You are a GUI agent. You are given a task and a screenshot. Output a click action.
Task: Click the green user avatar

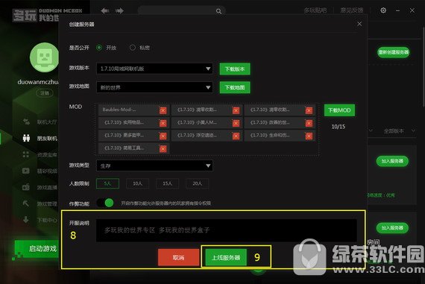click(44, 57)
